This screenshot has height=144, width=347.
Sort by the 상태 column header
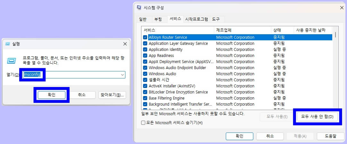[x=283, y=30]
